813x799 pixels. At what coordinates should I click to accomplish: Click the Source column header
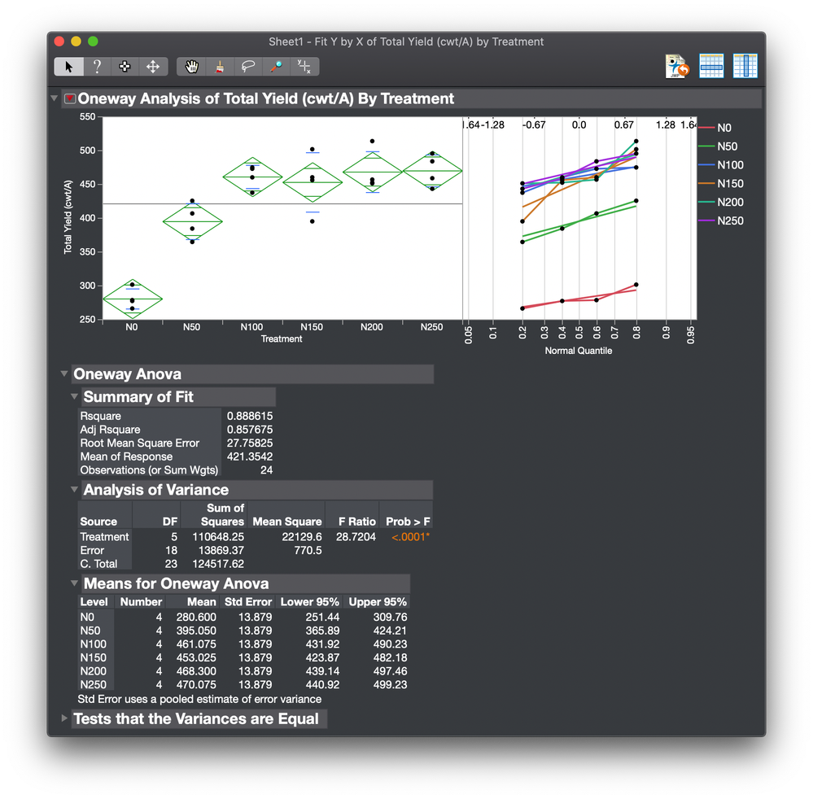click(x=98, y=522)
